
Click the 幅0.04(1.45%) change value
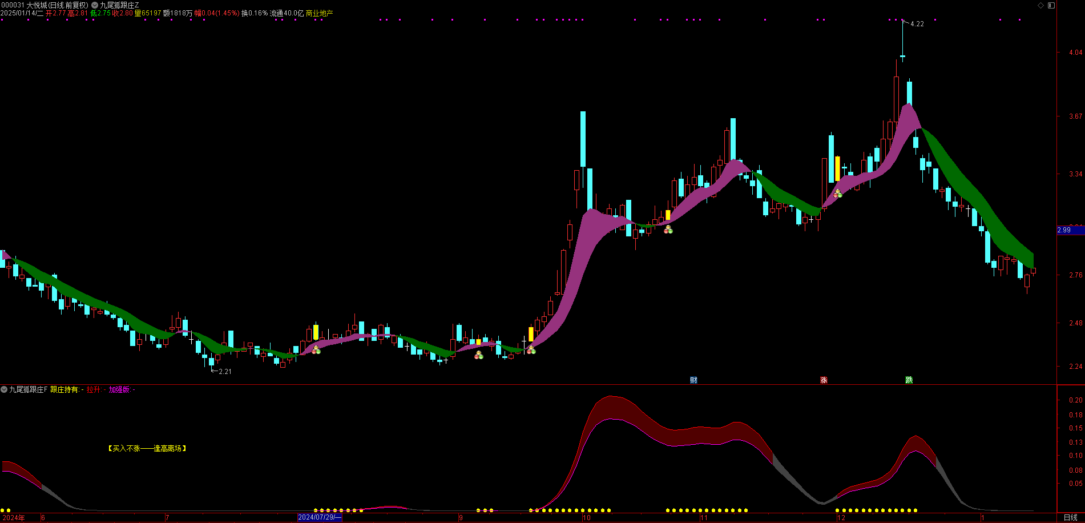(x=217, y=13)
